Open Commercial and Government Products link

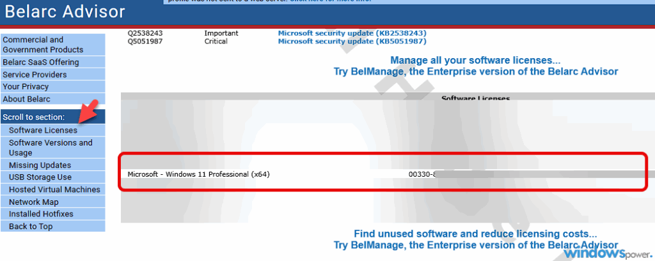[52, 45]
